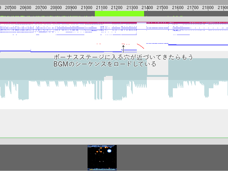Screen dimensions: 228x171
Task: Click the 20800 ruler tick label
Action: click(56, 8)
